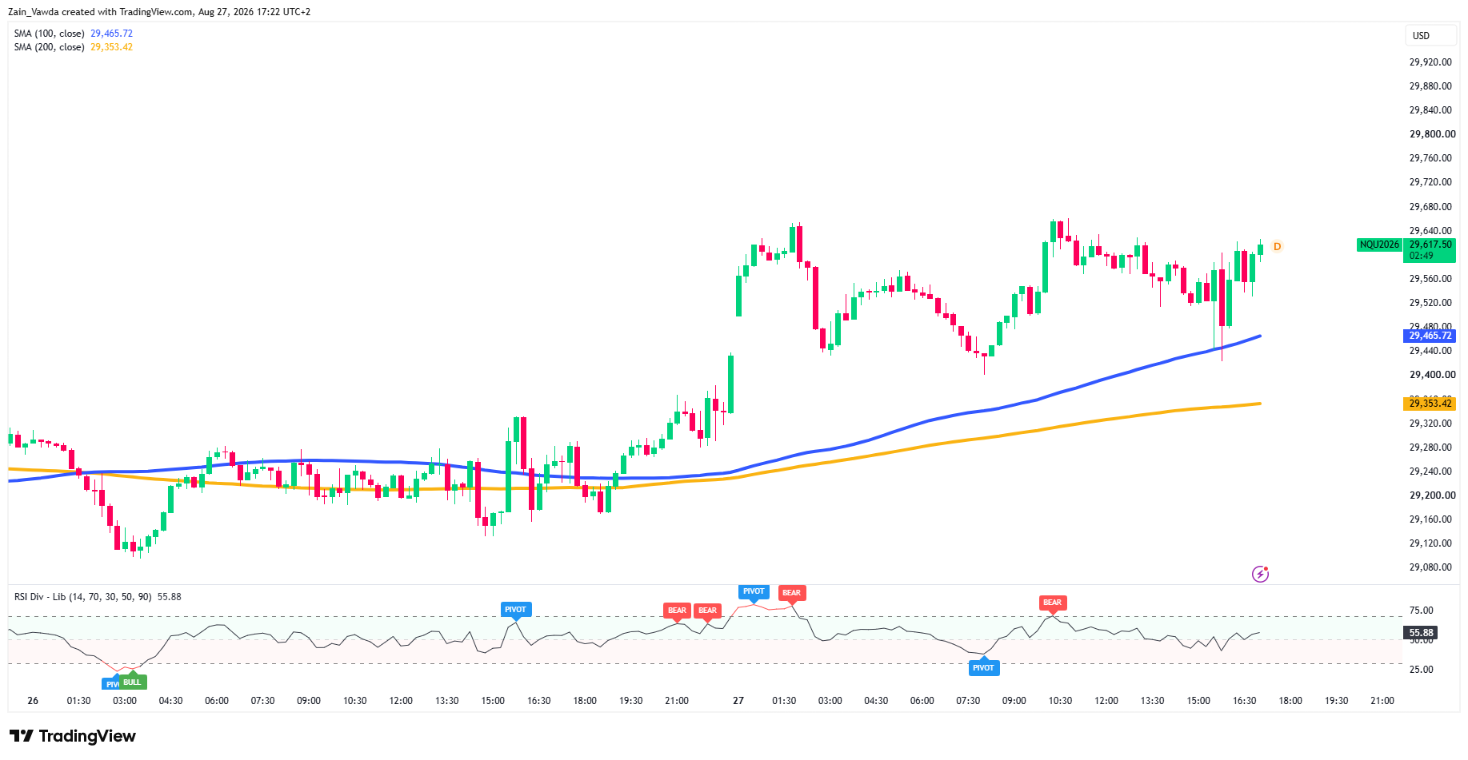The height and width of the screenshot is (760, 1468).
Task: Click the 18:00 time label right of 16:30
Action: tap(1290, 701)
